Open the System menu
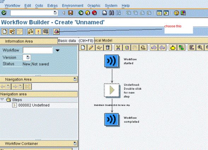208x150 pixels. pos(111,6)
